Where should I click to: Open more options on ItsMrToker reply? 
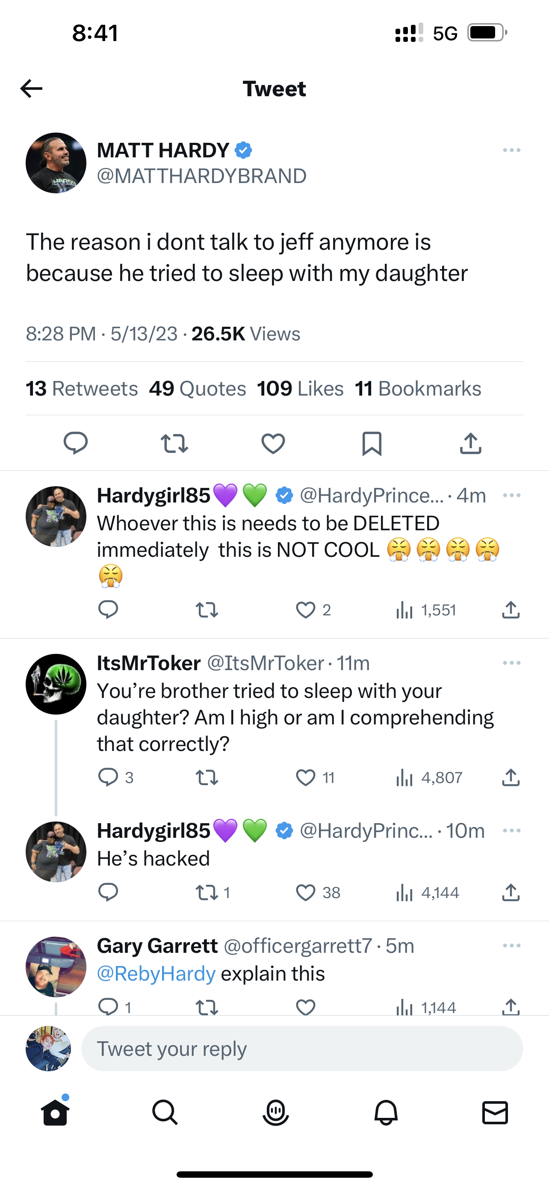[x=512, y=663]
